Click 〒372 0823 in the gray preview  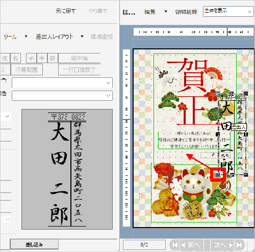pos(68,117)
